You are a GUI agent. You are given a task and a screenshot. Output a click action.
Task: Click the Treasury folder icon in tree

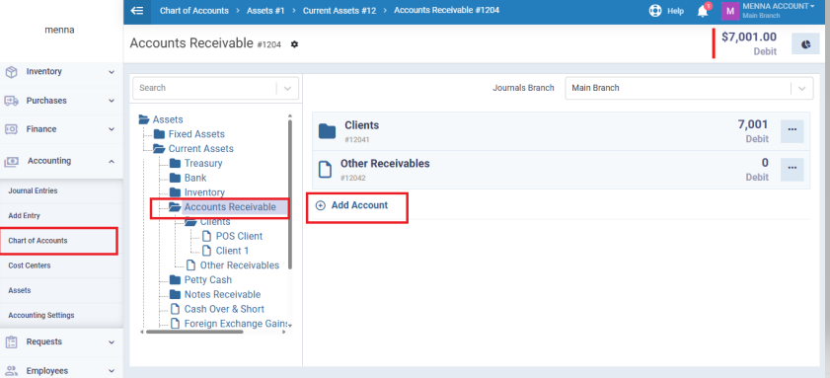point(176,164)
